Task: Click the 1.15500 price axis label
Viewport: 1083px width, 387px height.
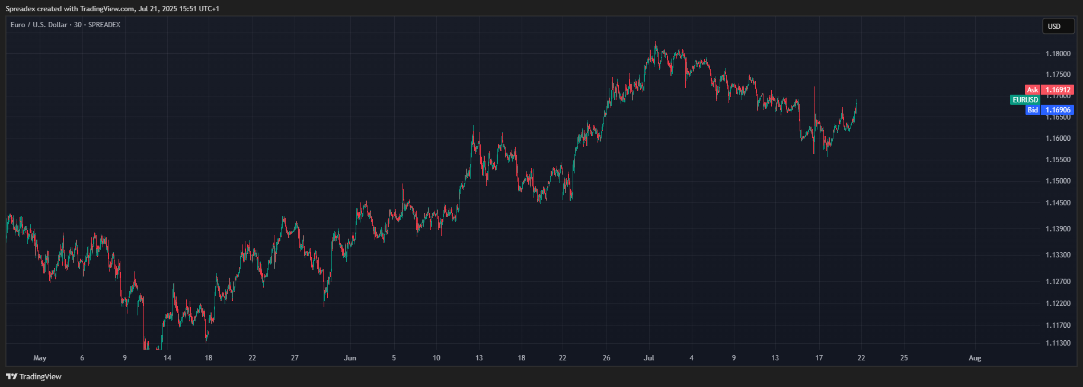Action: click(x=1058, y=160)
